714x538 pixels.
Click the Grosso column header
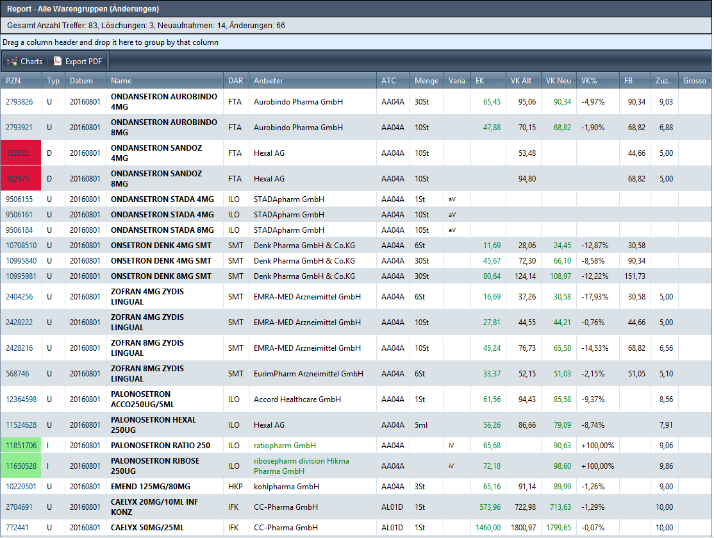click(x=695, y=81)
